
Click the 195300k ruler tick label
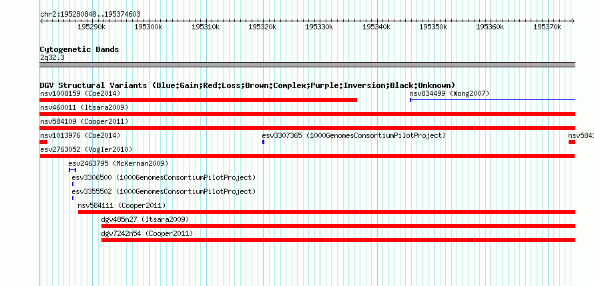click(x=148, y=27)
